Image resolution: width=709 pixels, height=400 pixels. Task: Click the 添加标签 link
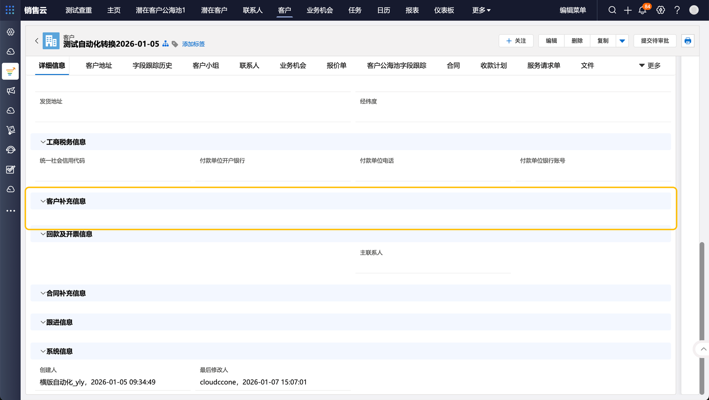pos(193,44)
